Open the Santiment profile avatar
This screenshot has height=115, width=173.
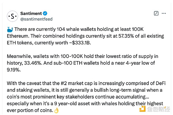pos(12,16)
